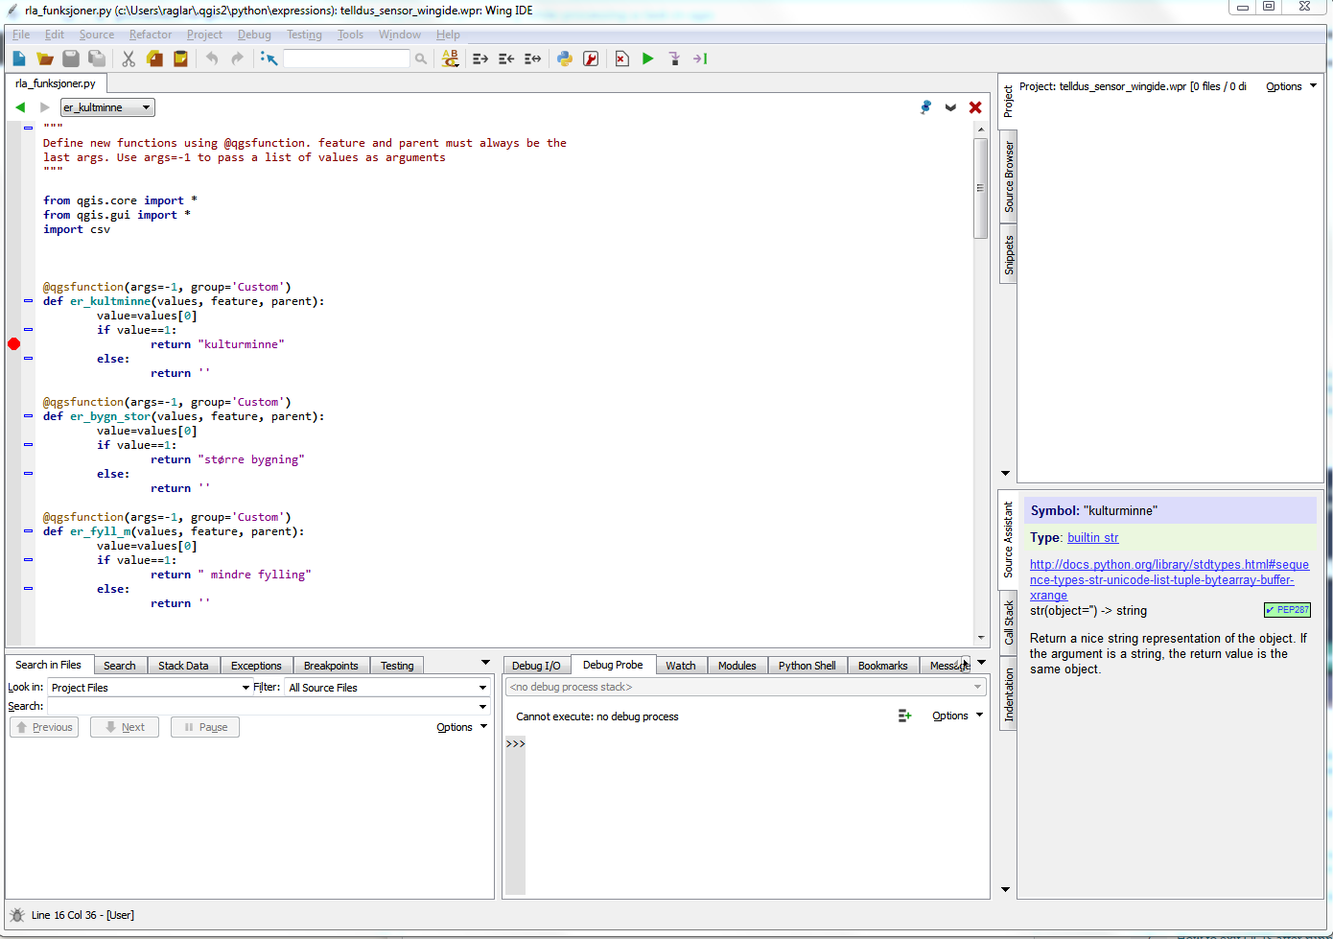Open the editor chevron dropdown next to pin

click(x=950, y=107)
